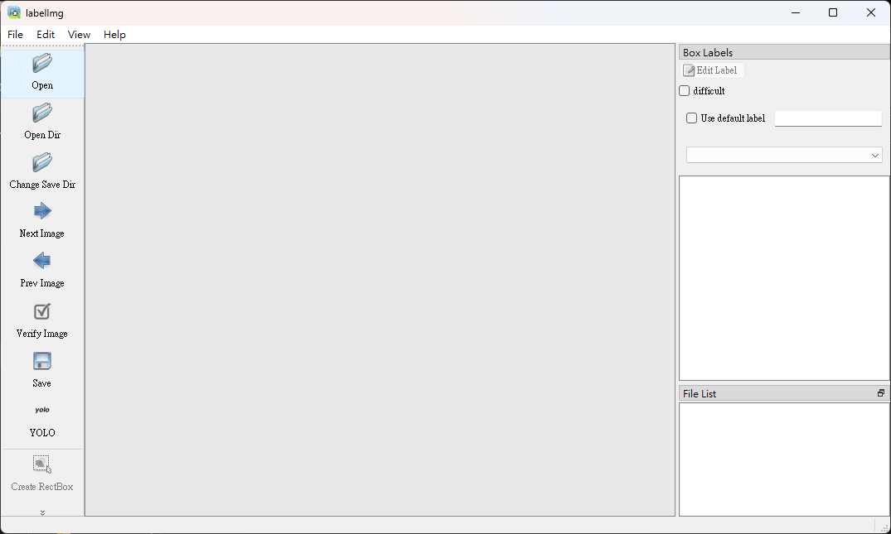This screenshot has width=891, height=534.
Task: Switch annotation format with YOLO icon
Action: point(42,411)
